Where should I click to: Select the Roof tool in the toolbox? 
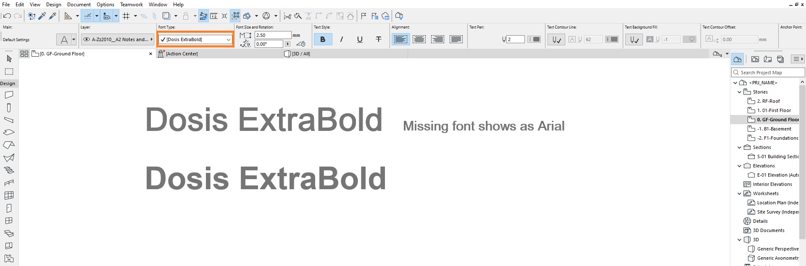pyautogui.click(x=9, y=145)
